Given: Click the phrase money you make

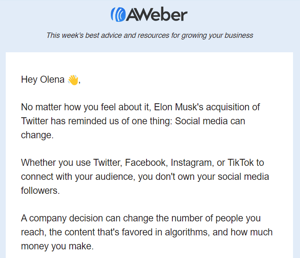Looking at the screenshot, I should (57, 246).
